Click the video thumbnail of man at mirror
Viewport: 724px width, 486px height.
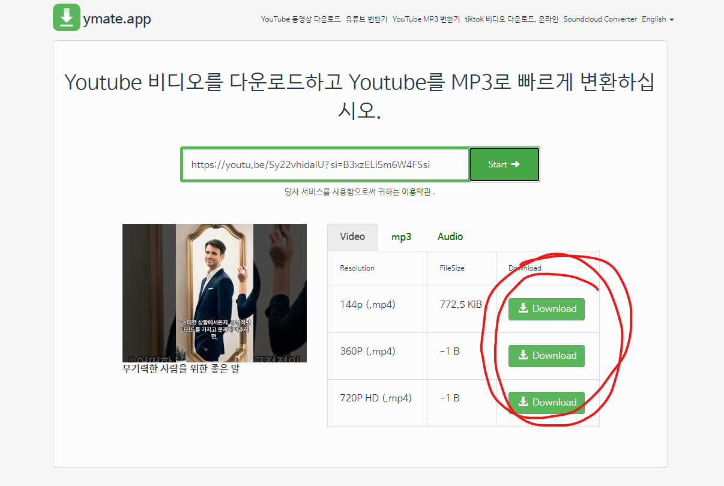pos(214,293)
